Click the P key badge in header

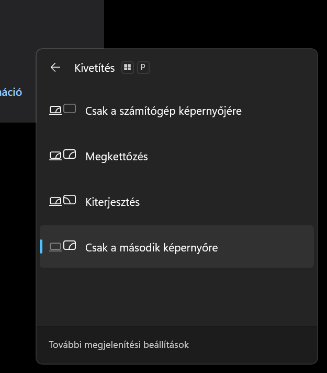(143, 68)
